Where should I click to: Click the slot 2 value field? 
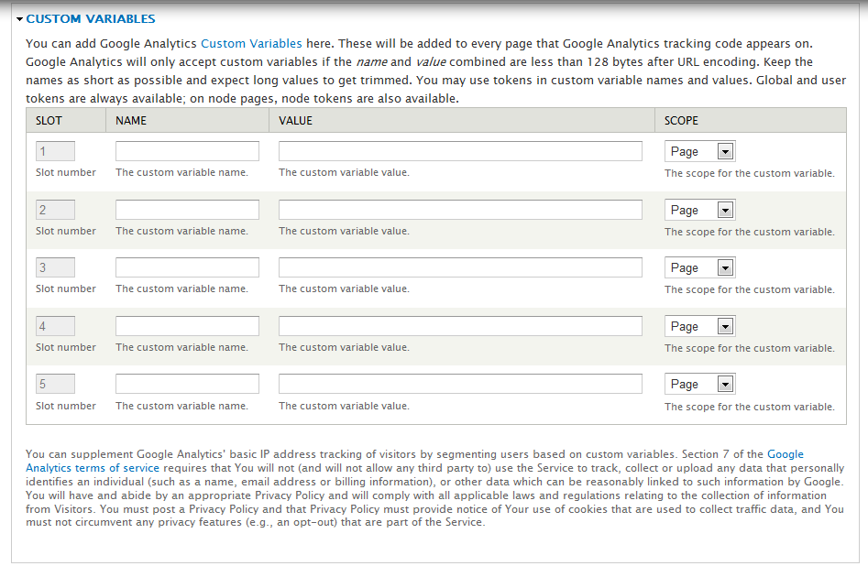[460, 210]
